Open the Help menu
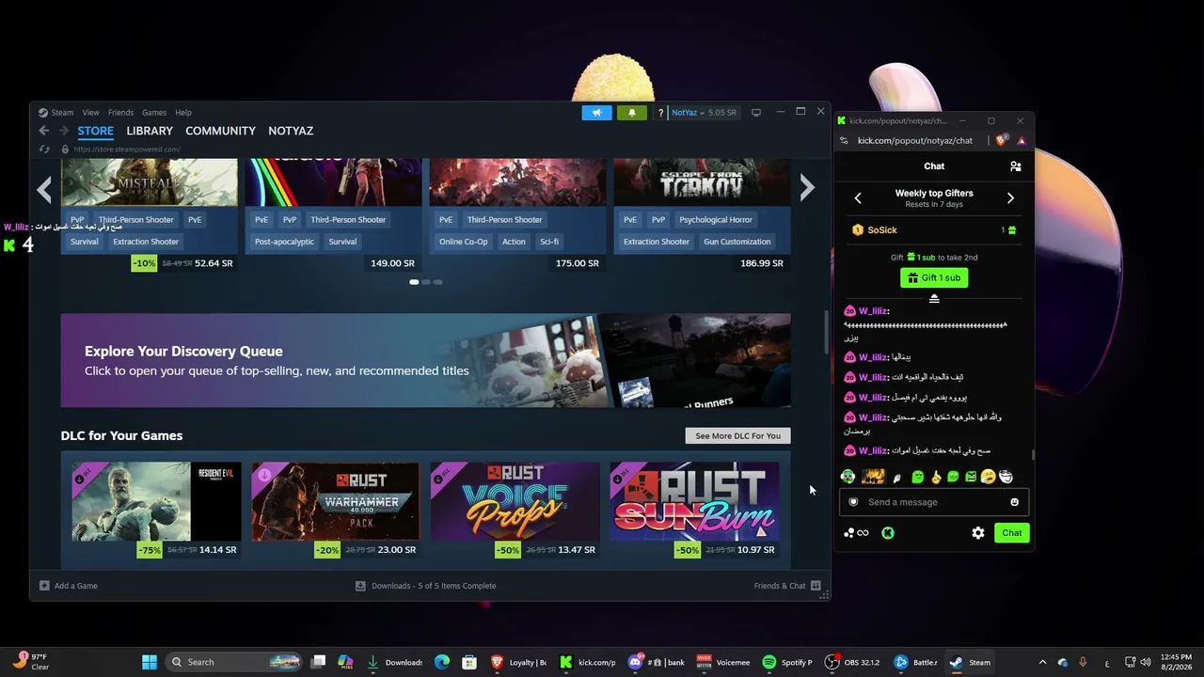1204x677 pixels. [x=183, y=113]
